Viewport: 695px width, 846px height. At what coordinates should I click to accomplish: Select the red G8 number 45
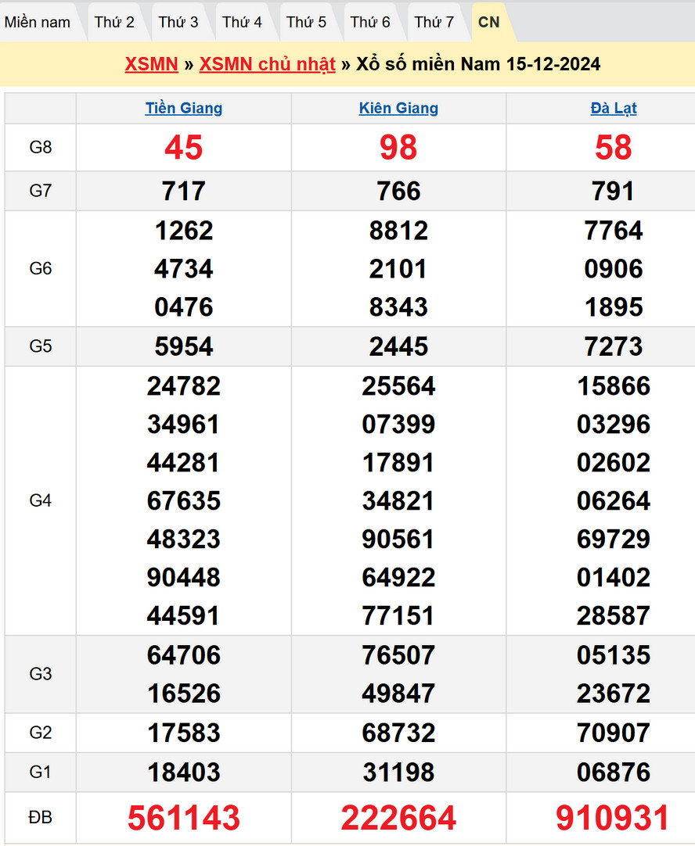click(x=184, y=148)
